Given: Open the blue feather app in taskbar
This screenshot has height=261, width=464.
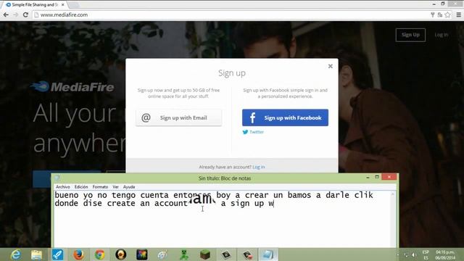Looking at the screenshot, I should tap(58, 254).
